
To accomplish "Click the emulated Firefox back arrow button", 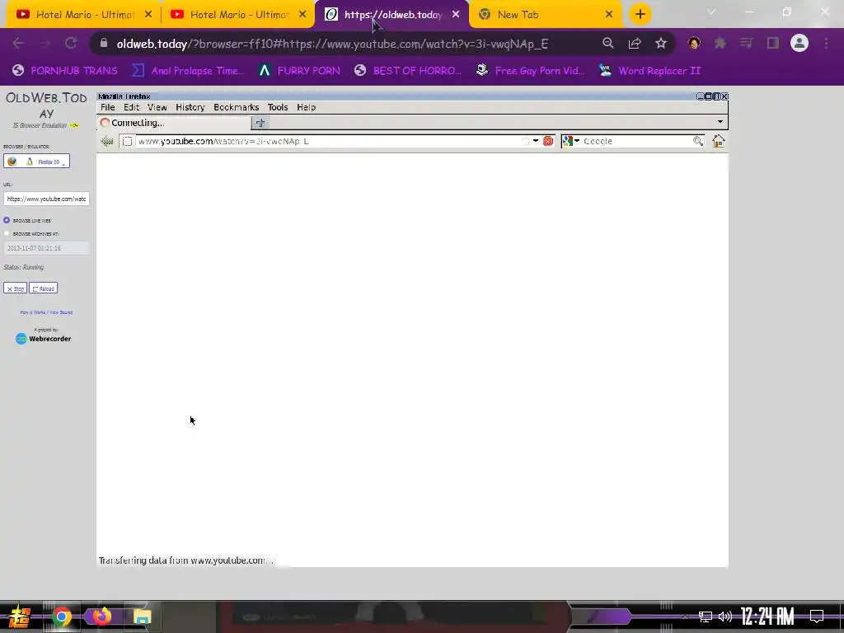I will [x=107, y=141].
